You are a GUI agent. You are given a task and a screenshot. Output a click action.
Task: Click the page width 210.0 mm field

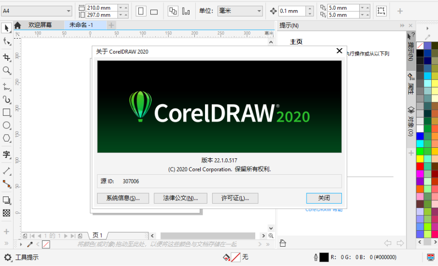tap(102, 8)
